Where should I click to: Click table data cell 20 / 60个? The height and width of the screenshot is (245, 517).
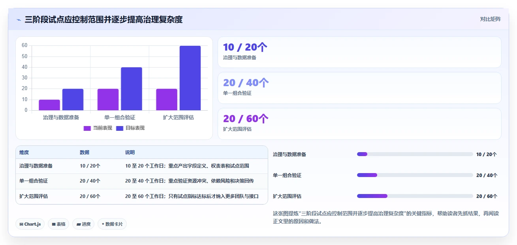click(x=90, y=196)
